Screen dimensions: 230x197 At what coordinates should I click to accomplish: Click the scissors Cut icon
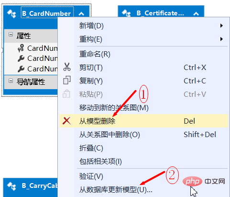(67, 67)
